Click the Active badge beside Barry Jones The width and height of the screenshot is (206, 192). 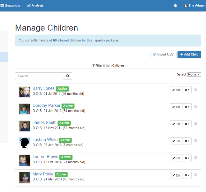pyautogui.click(x=62, y=89)
